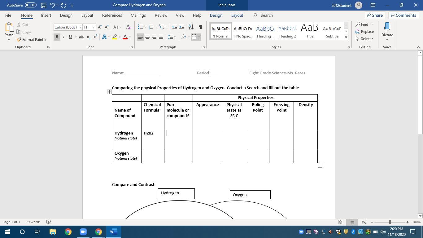Open the Select dropdown in Editing
The width and height of the screenshot is (423, 238).
[367, 39]
